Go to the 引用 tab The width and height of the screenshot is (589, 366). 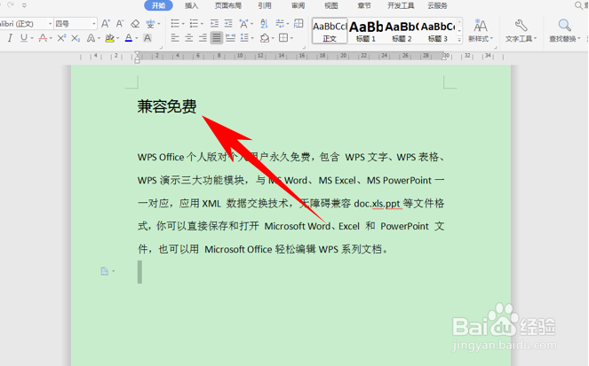265,5
